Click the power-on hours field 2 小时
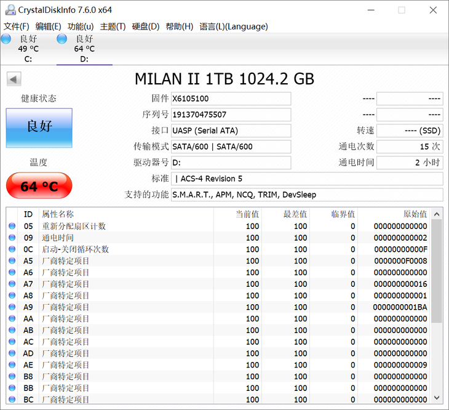The width and height of the screenshot is (449, 410). (x=410, y=163)
